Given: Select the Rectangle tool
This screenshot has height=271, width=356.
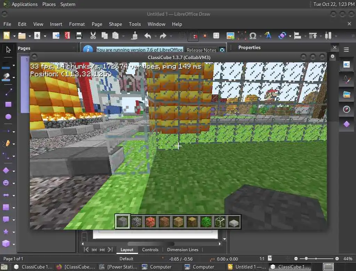Looking at the screenshot, I should pyautogui.click(x=8, y=104).
